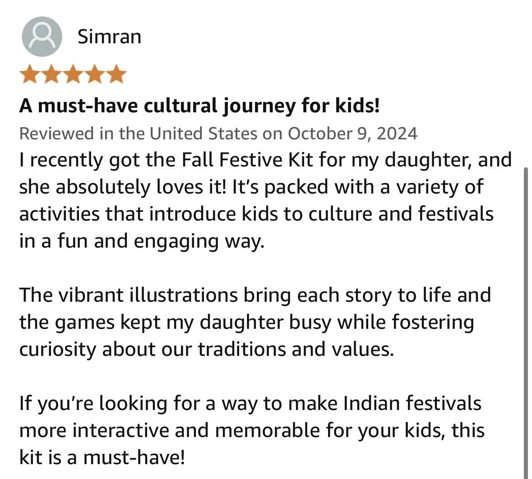This screenshot has height=479, width=532.
Task: Open reviewer Simran's profile name
Action: (x=109, y=37)
